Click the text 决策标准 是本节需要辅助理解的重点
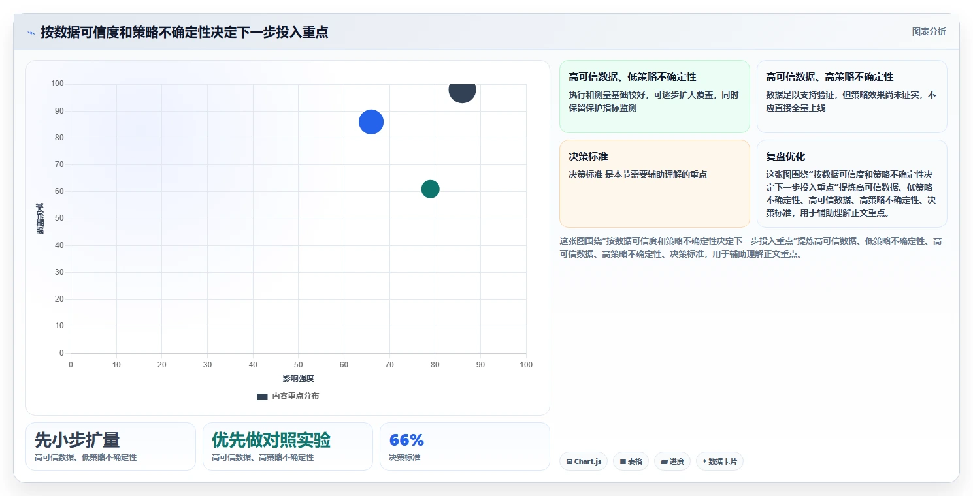The image size is (973, 496). tap(638, 174)
